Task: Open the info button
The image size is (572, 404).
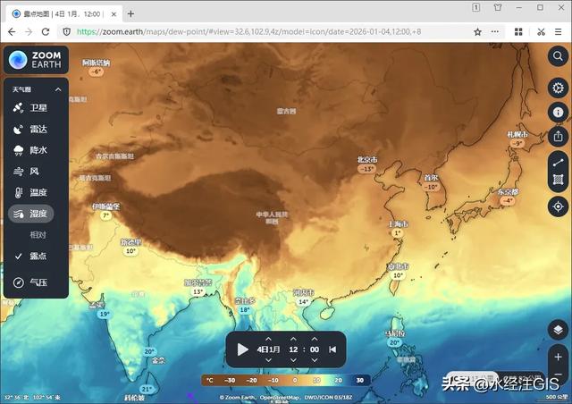Action: [x=558, y=112]
